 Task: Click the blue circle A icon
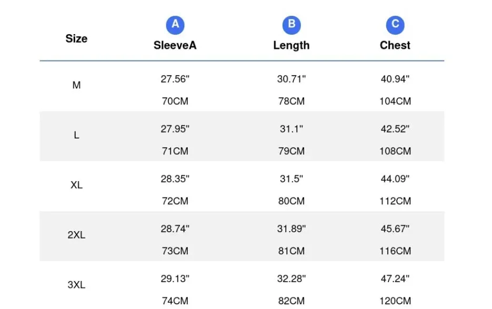point(175,25)
